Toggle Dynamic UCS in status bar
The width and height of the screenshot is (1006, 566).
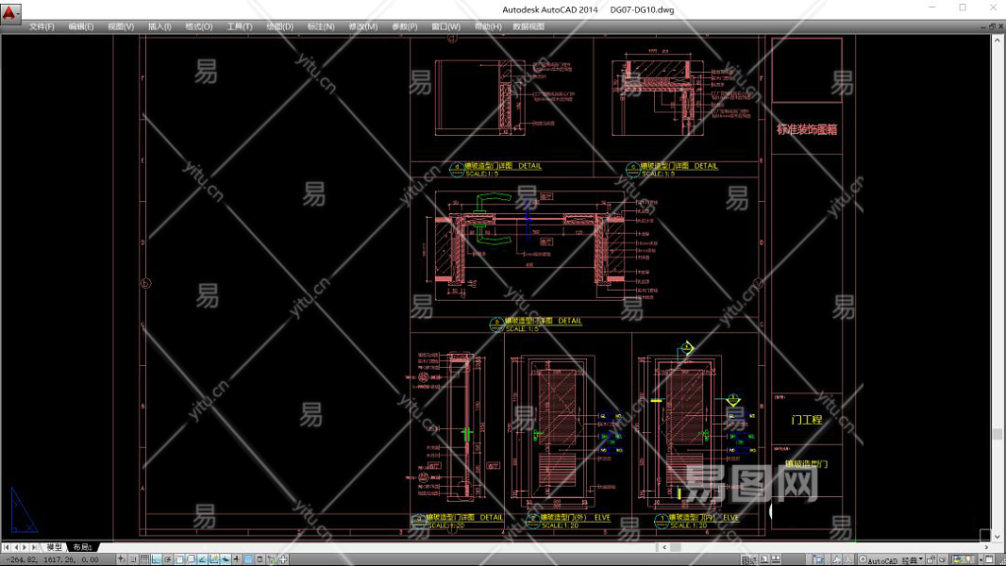213,559
